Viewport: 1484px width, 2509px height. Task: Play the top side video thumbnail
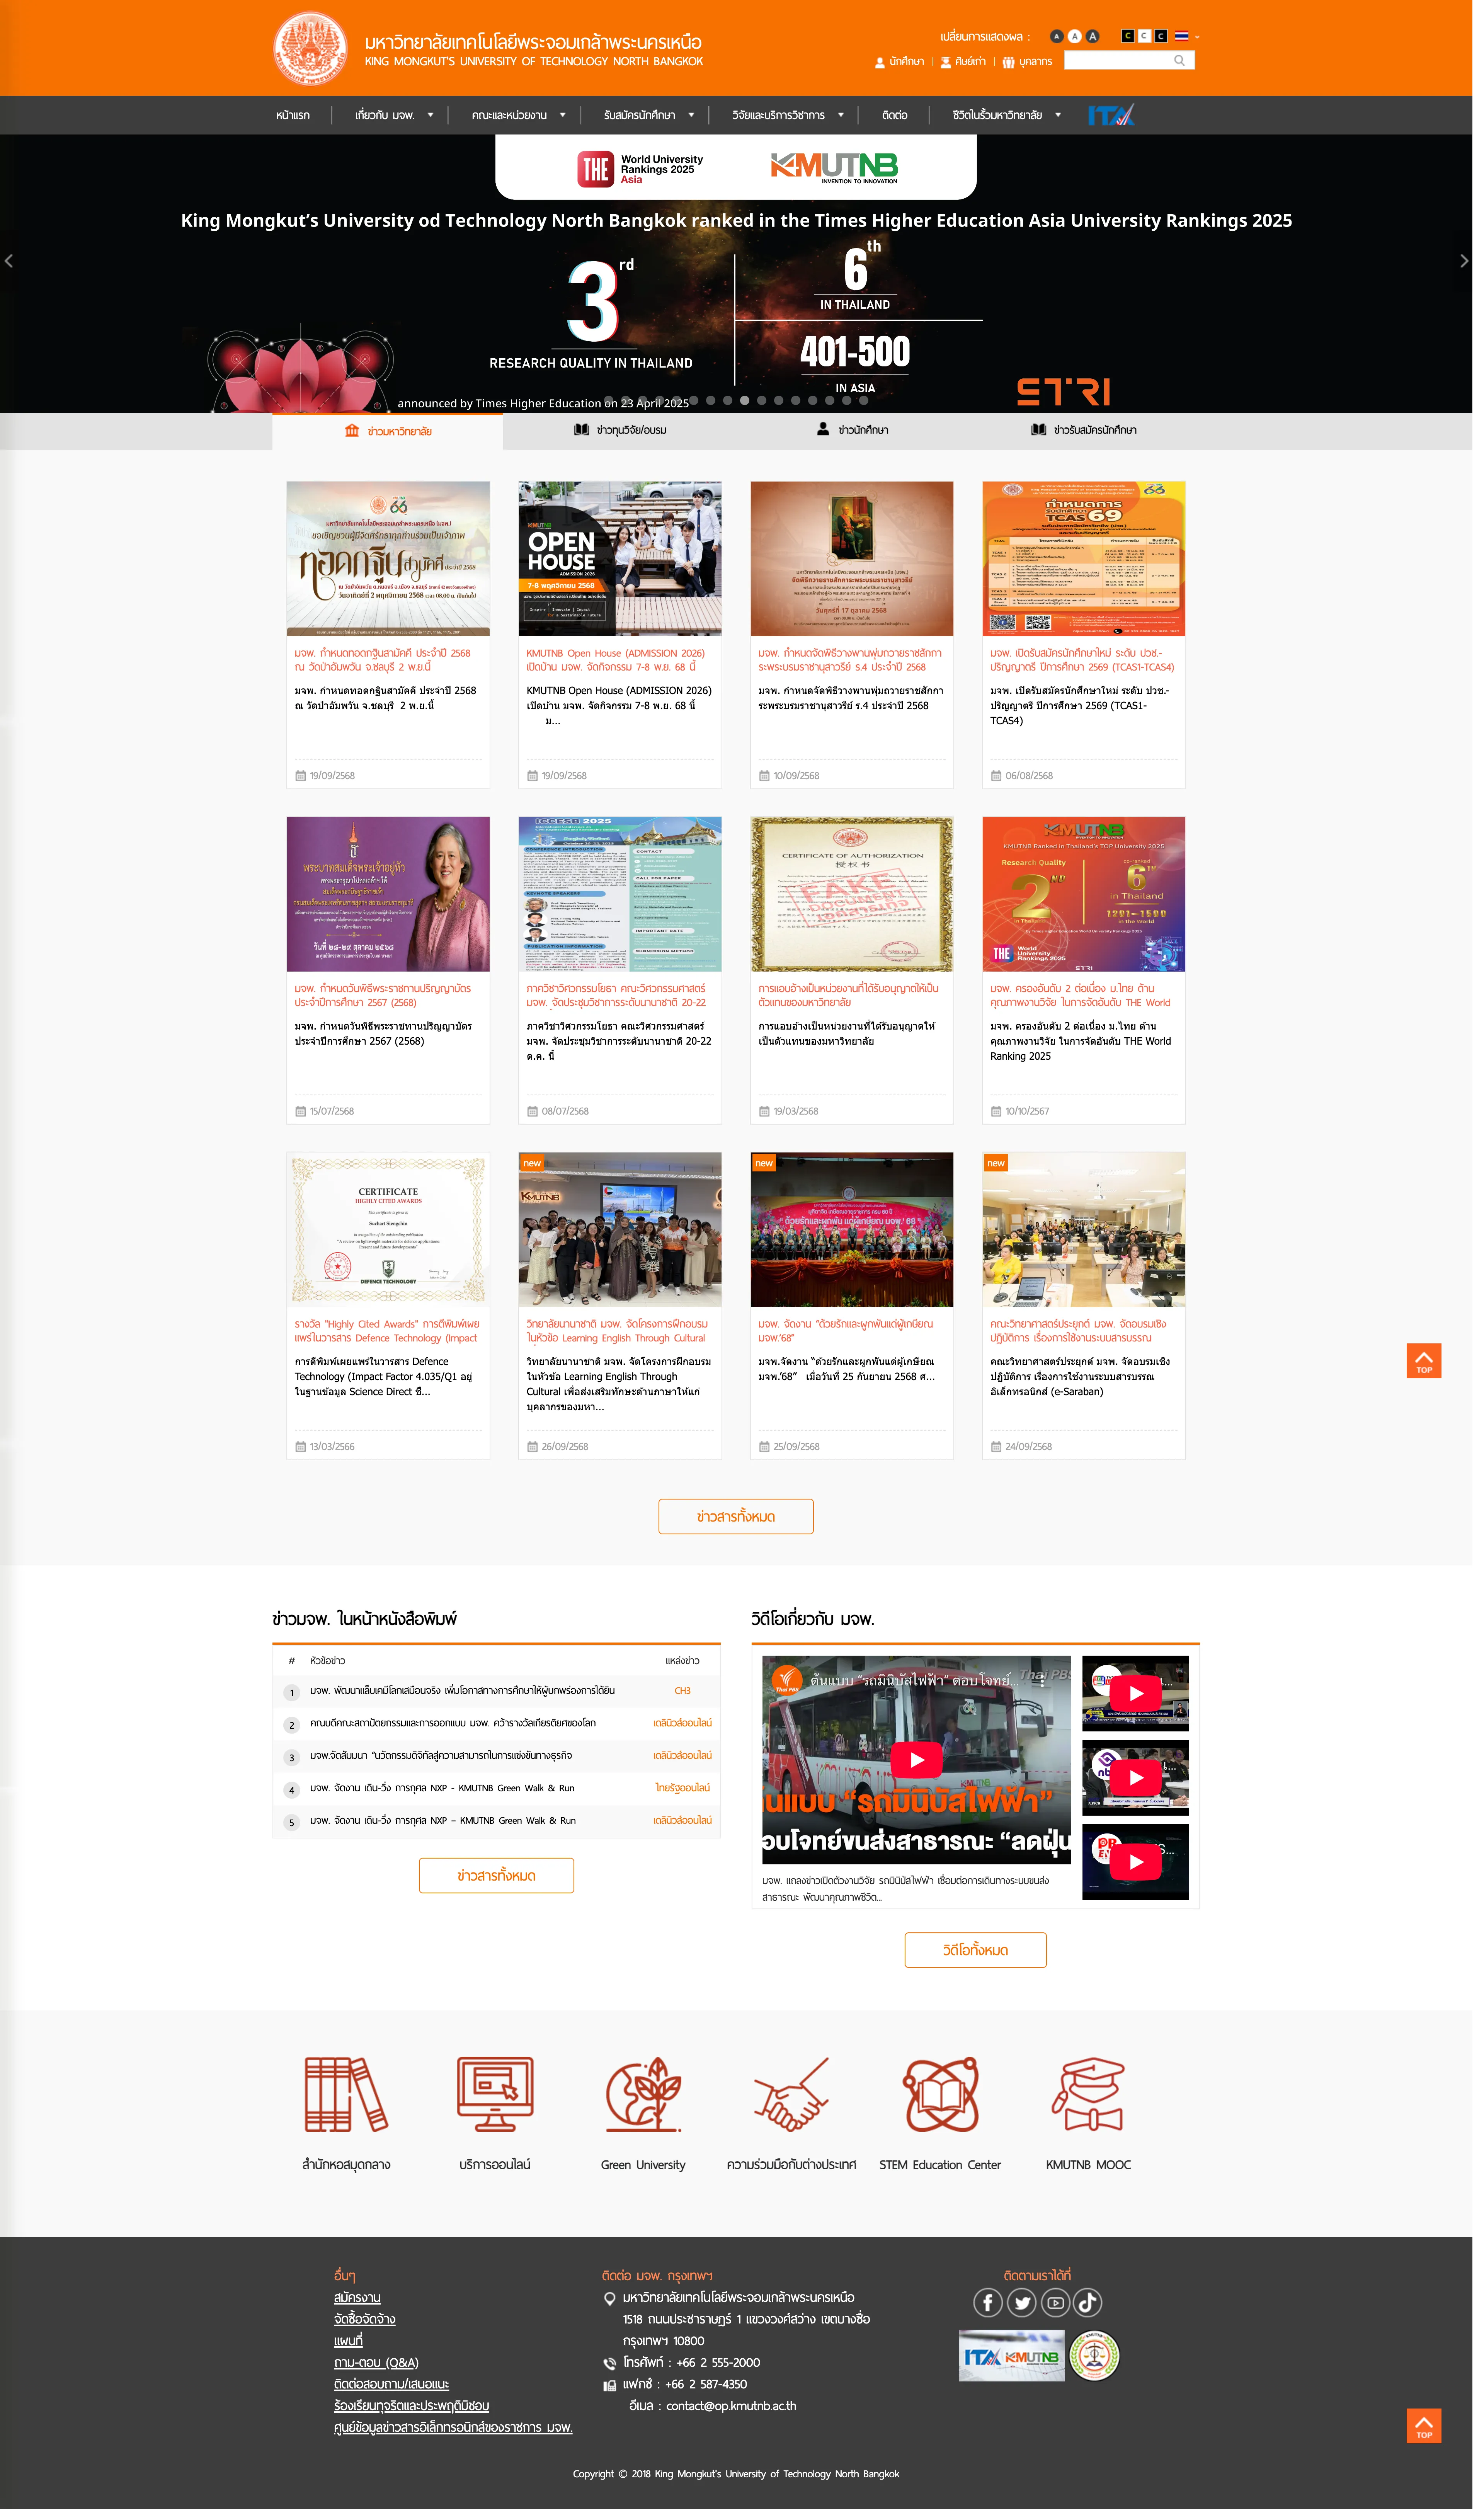[x=1136, y=1693]
